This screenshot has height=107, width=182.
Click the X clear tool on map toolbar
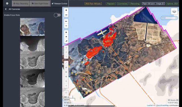(x=66, y=37)
